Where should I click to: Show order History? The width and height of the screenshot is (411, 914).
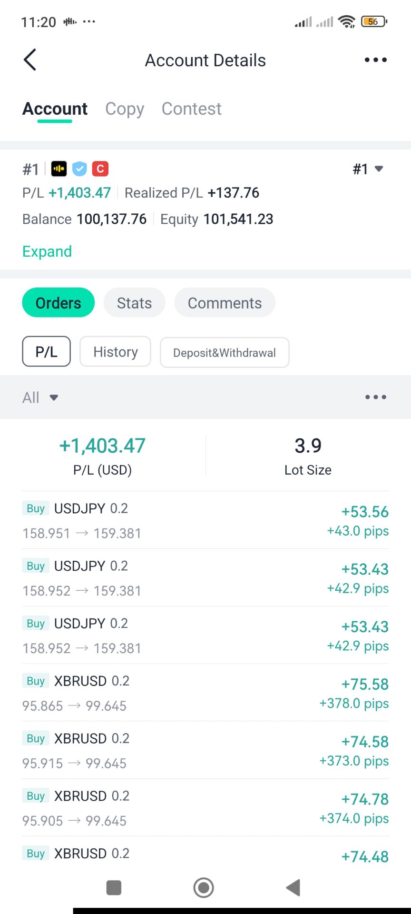115,352
